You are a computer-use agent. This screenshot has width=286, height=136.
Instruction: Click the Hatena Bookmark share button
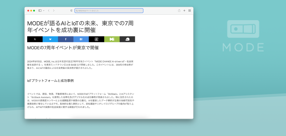[x=81, y=39]
